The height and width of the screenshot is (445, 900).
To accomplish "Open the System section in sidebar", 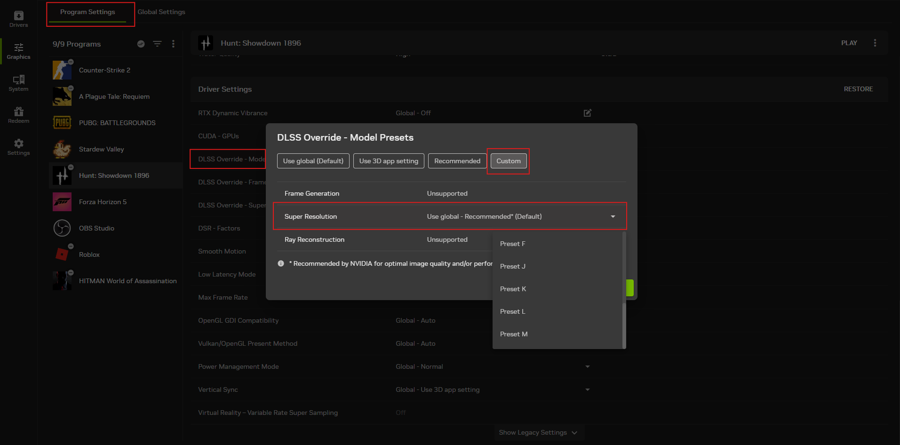I will (18, 83).
